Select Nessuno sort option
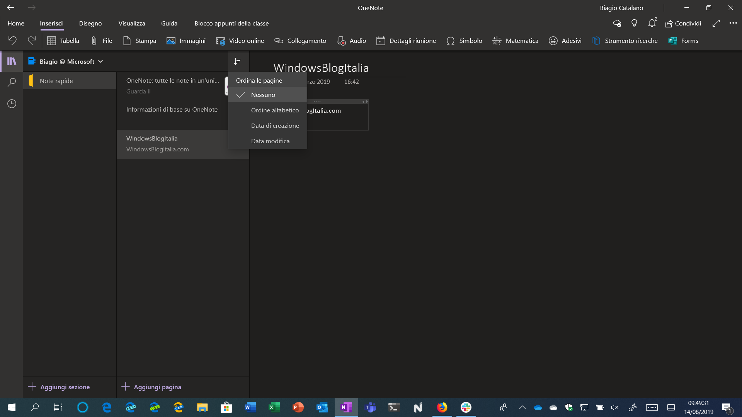This screenshot has width=742, height=417. point(267,95)
